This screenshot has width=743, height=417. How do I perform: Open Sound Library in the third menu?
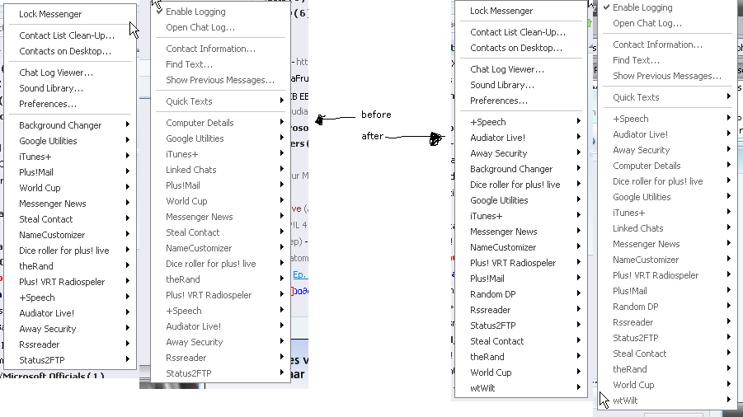[x=501, y=85]
